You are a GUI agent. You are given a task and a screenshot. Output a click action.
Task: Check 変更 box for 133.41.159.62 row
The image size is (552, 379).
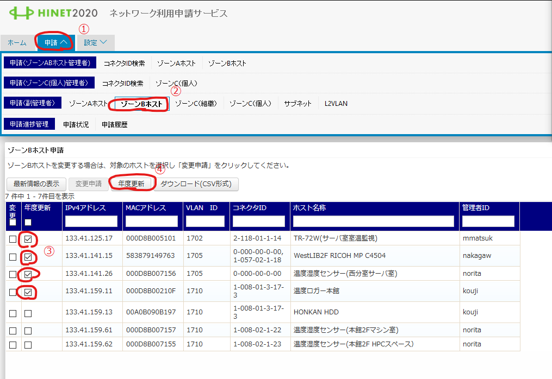pyautogui.click(x=13, y=345)
